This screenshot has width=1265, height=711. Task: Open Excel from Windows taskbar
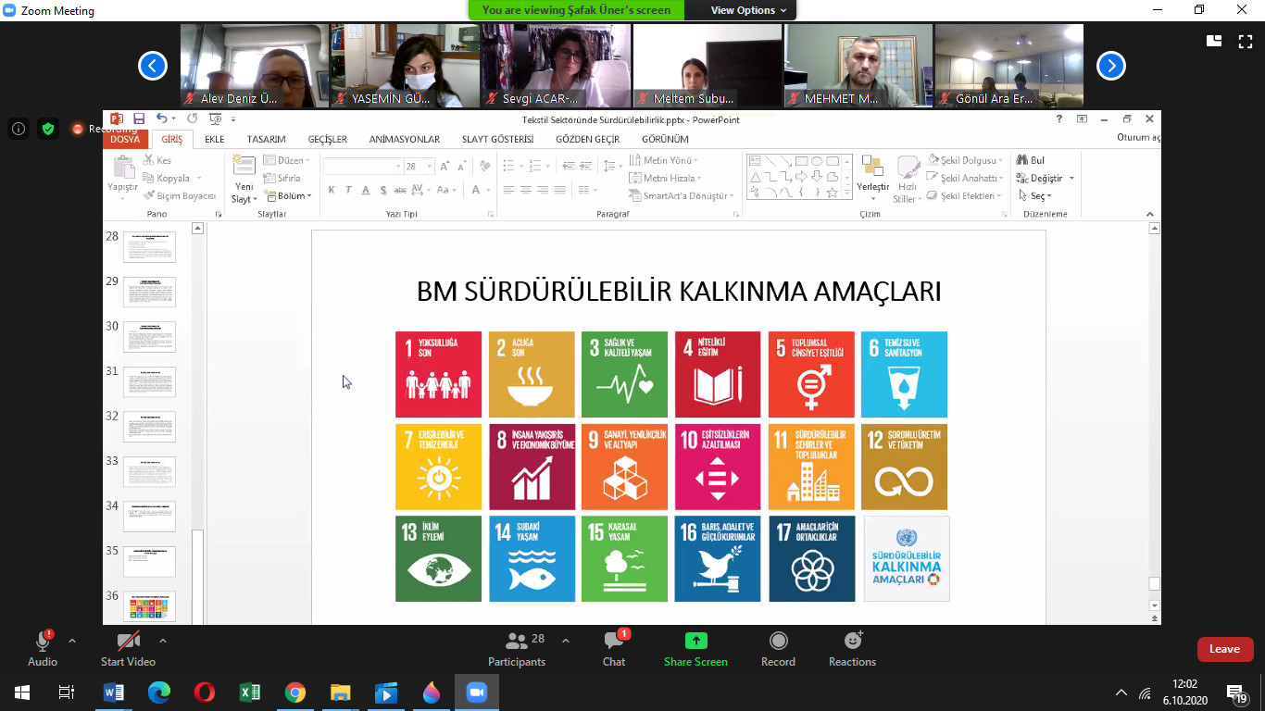click(250, 692)
